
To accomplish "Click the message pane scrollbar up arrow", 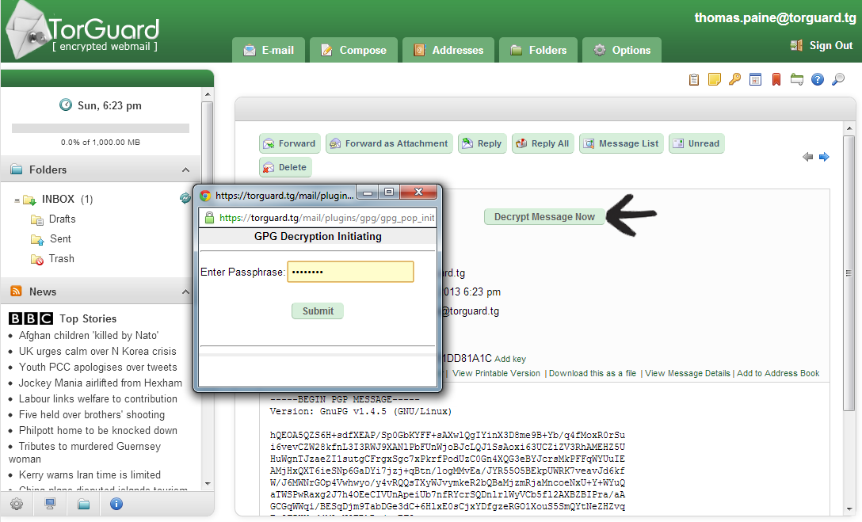I will 849,128.
